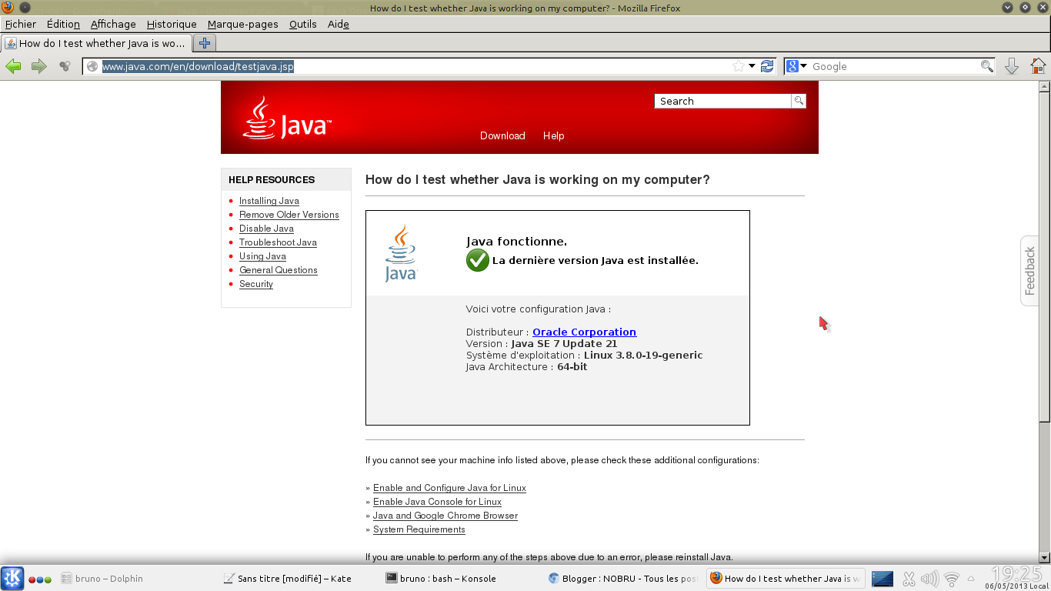Open the Home page via the home icon
1051x591 pixels.
(x=1037, y=66)
